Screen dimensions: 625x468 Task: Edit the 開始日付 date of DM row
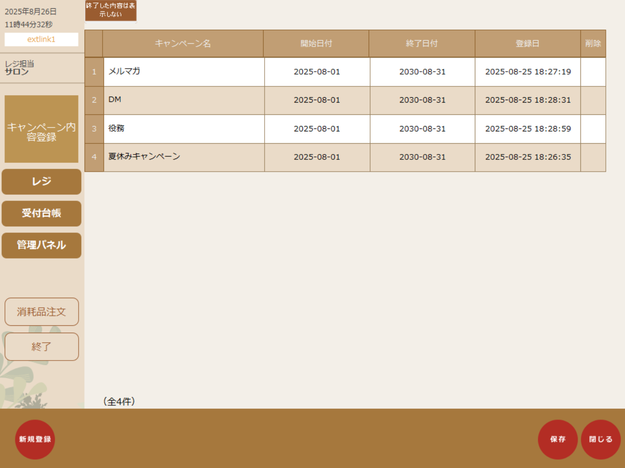316,100
